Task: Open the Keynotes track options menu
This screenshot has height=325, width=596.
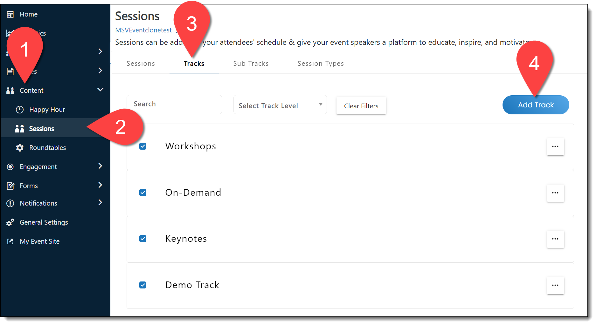Action: [555, 239]
